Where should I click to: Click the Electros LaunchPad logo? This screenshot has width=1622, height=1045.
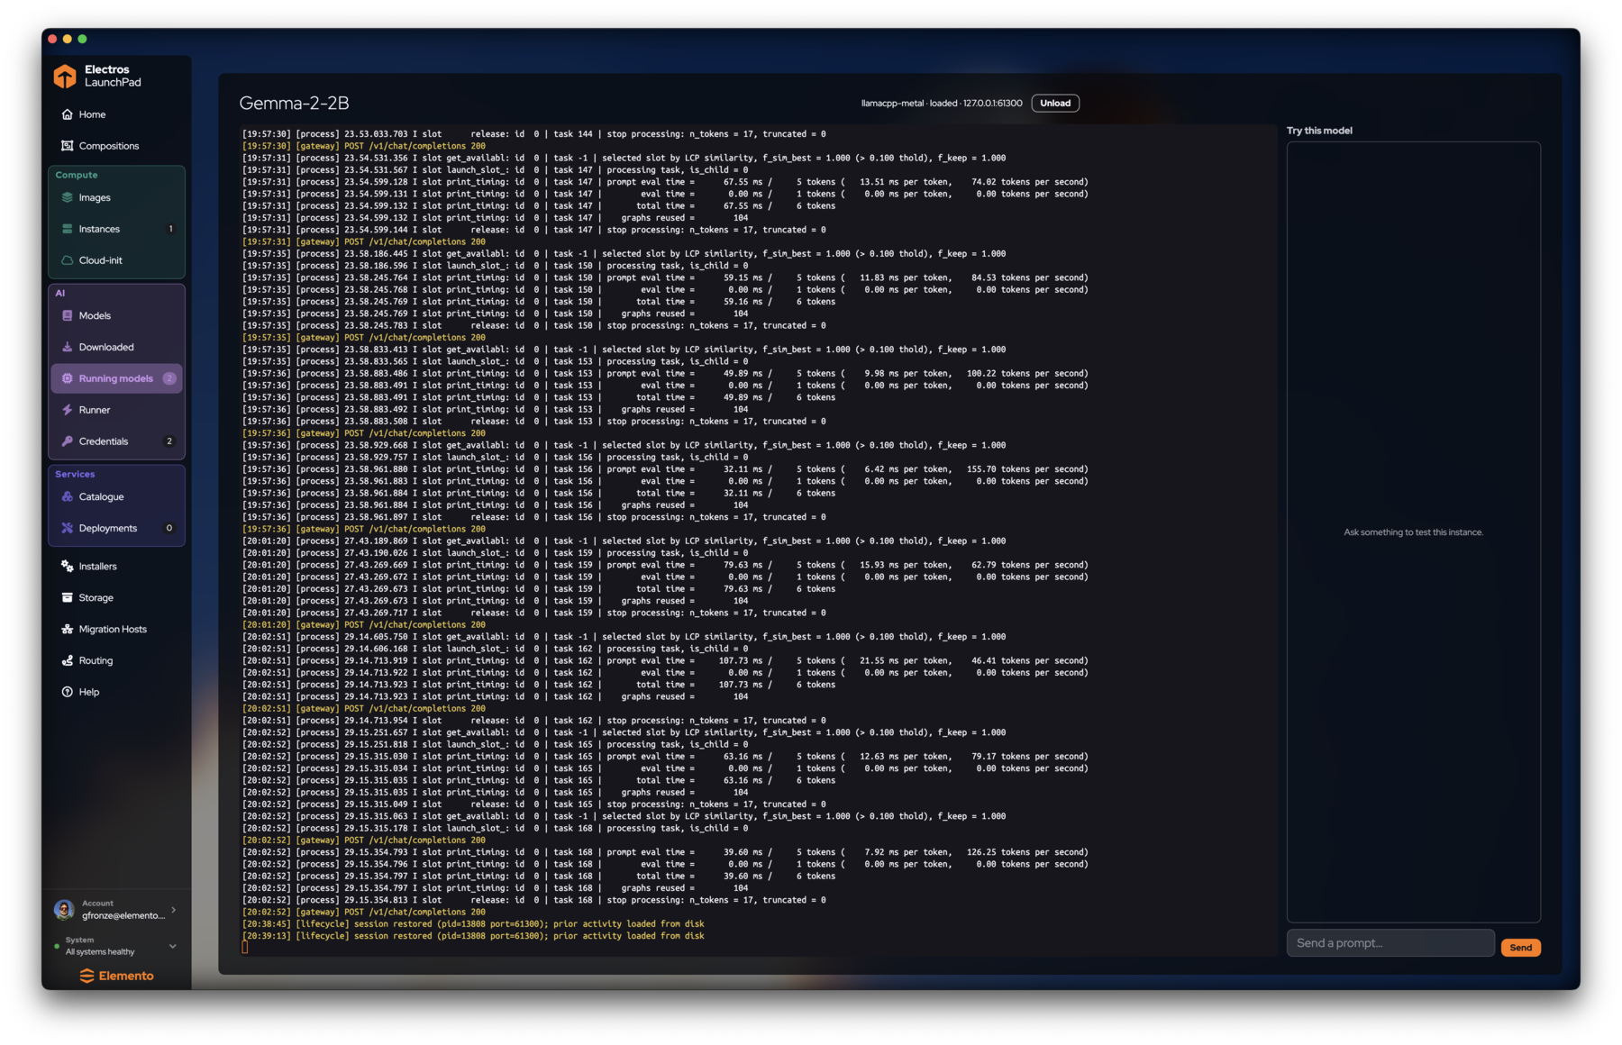(97, 76)
